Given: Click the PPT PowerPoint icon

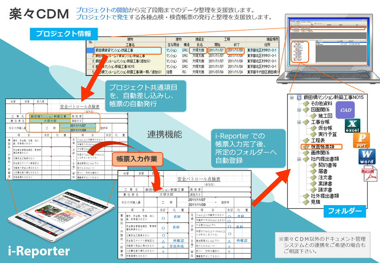Looking at the screenshot, I should click(361, 140).
